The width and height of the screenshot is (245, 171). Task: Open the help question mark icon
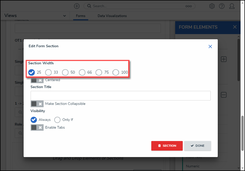tap(222, 6)
